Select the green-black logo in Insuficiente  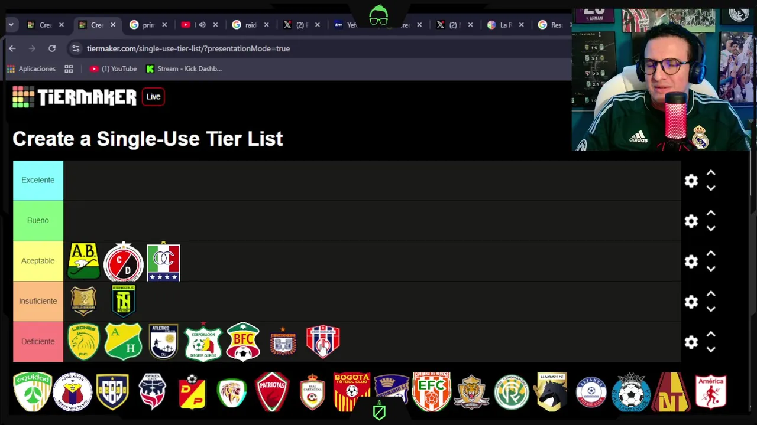tap(123, 301)
